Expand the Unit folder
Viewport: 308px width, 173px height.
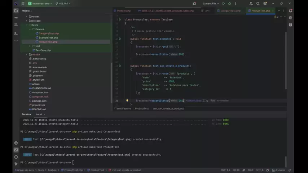[30, 46]
